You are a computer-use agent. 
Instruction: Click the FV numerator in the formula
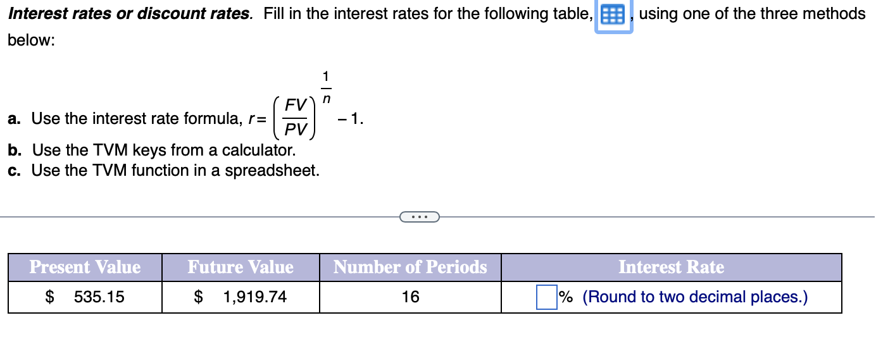click(296, 104)
